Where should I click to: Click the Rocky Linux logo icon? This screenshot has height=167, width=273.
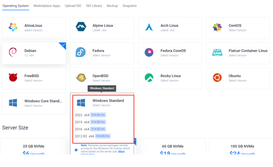coord(149,78)
